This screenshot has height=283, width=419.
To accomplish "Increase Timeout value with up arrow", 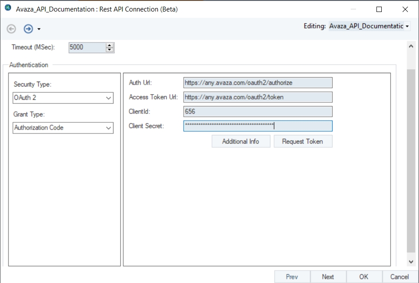I will pyautogui.click(x=110, y=45).
